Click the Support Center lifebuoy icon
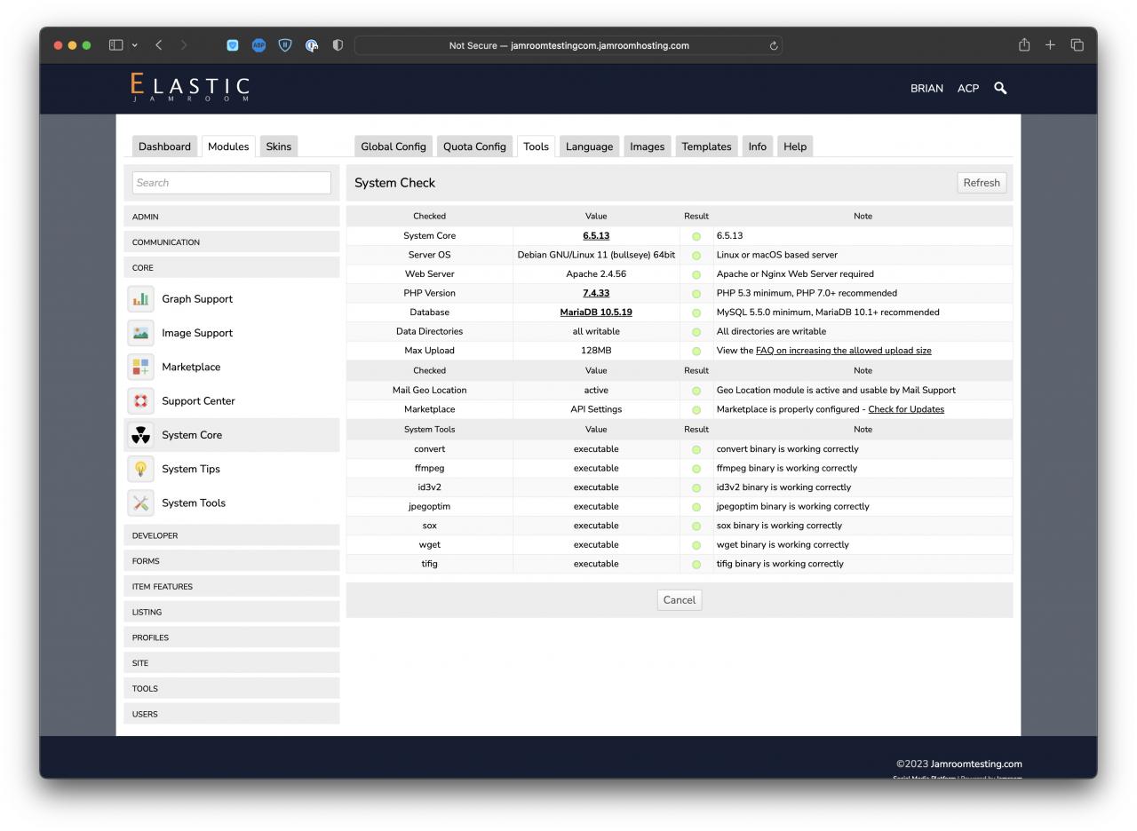Screen dimensions: 1137x831 (140, 401)
